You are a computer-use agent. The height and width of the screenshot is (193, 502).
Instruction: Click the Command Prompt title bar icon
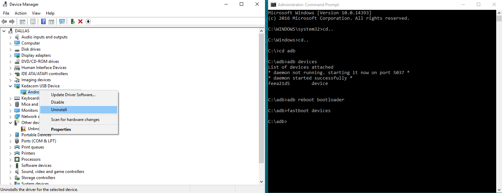click(x=273, y=4)
